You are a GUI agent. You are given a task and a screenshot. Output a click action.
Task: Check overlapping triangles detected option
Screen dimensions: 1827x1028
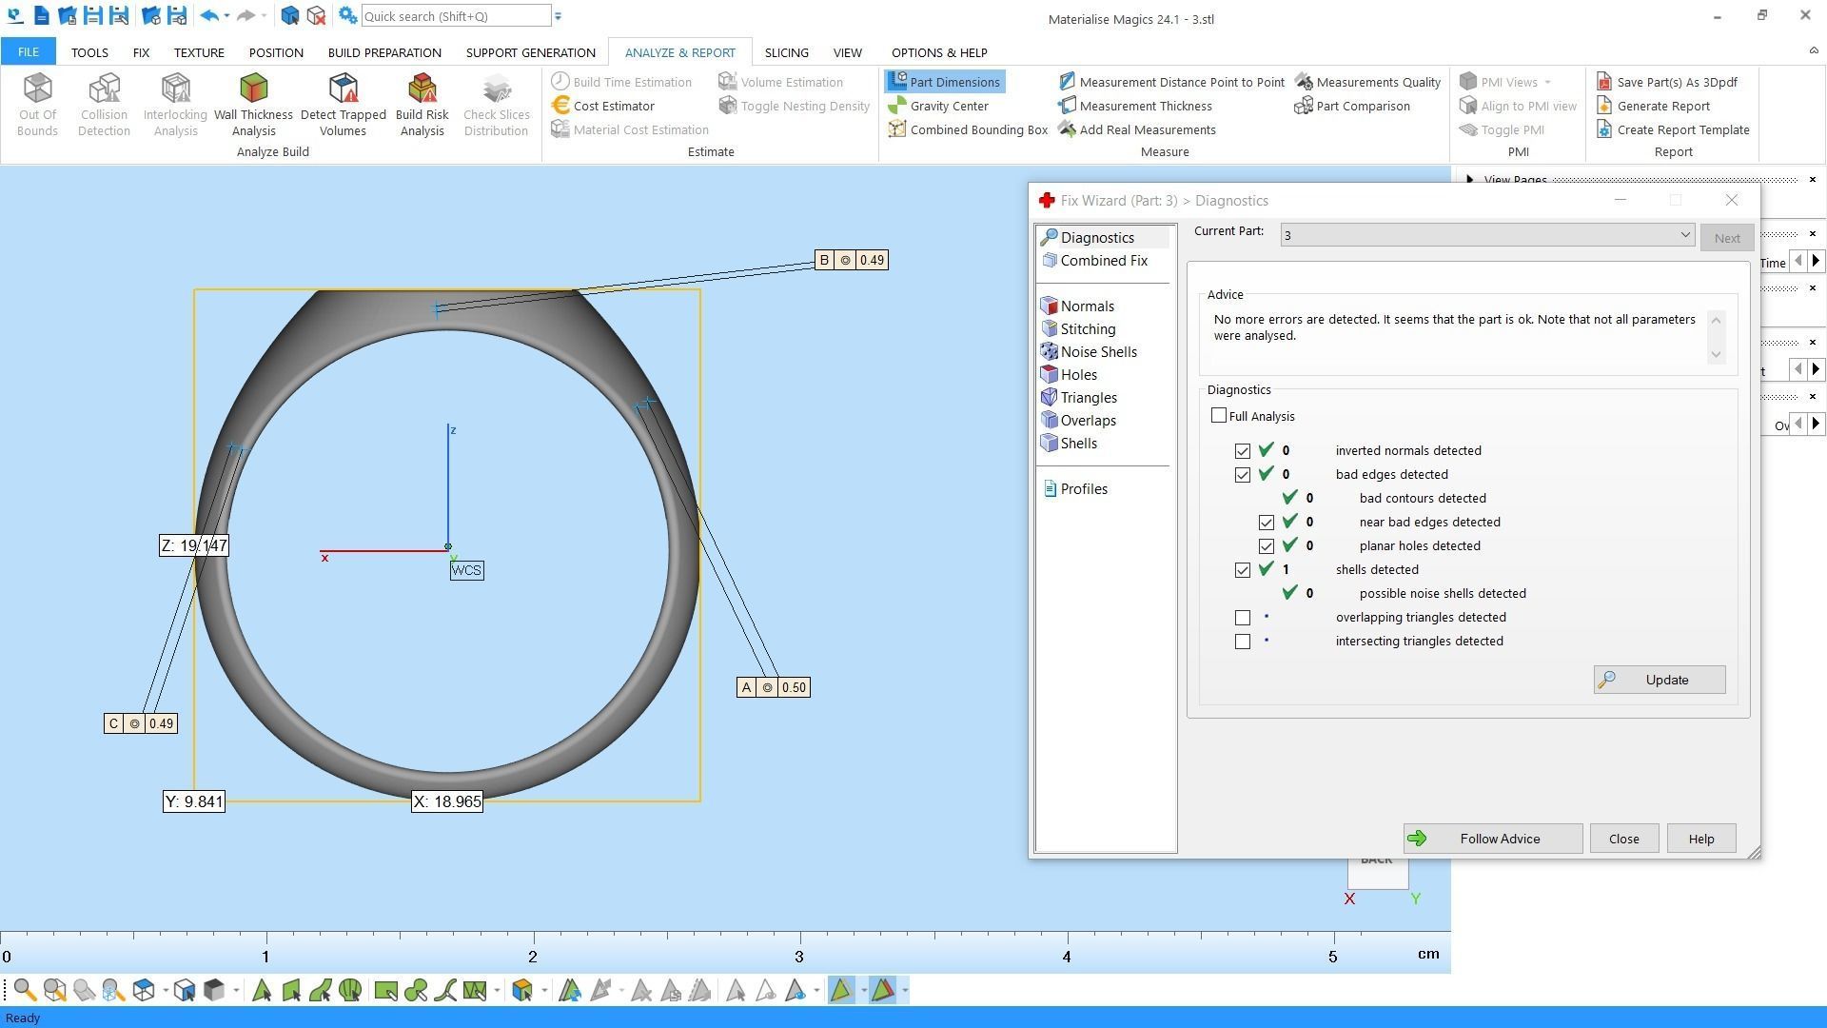point(1243,618)
